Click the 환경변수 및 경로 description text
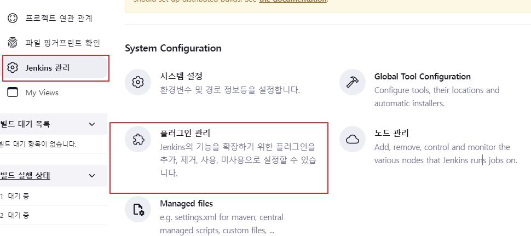The height and width of the screenshot is (236, 531). click(230, 90)
